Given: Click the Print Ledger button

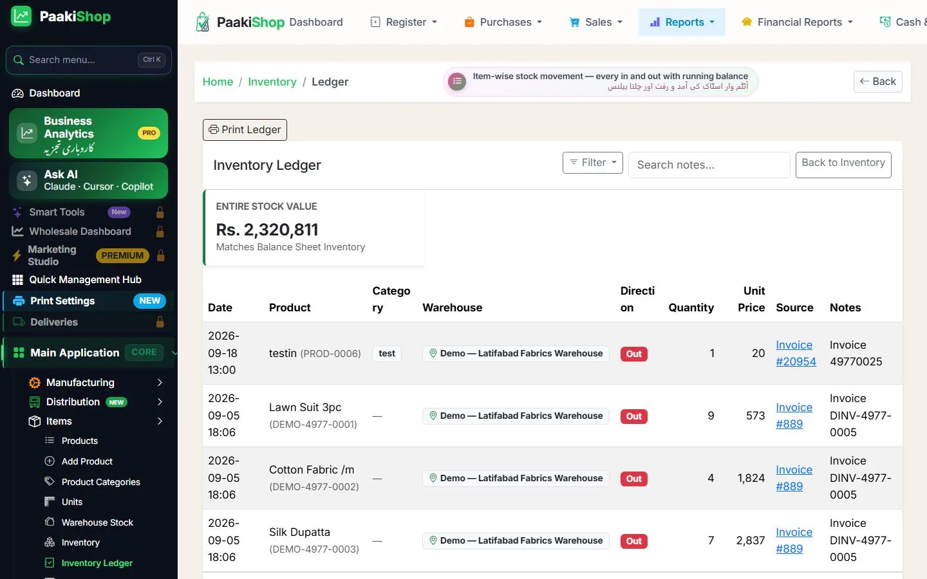Looking at the screenshot, I should pyautogui.click(x=245, y=130).
